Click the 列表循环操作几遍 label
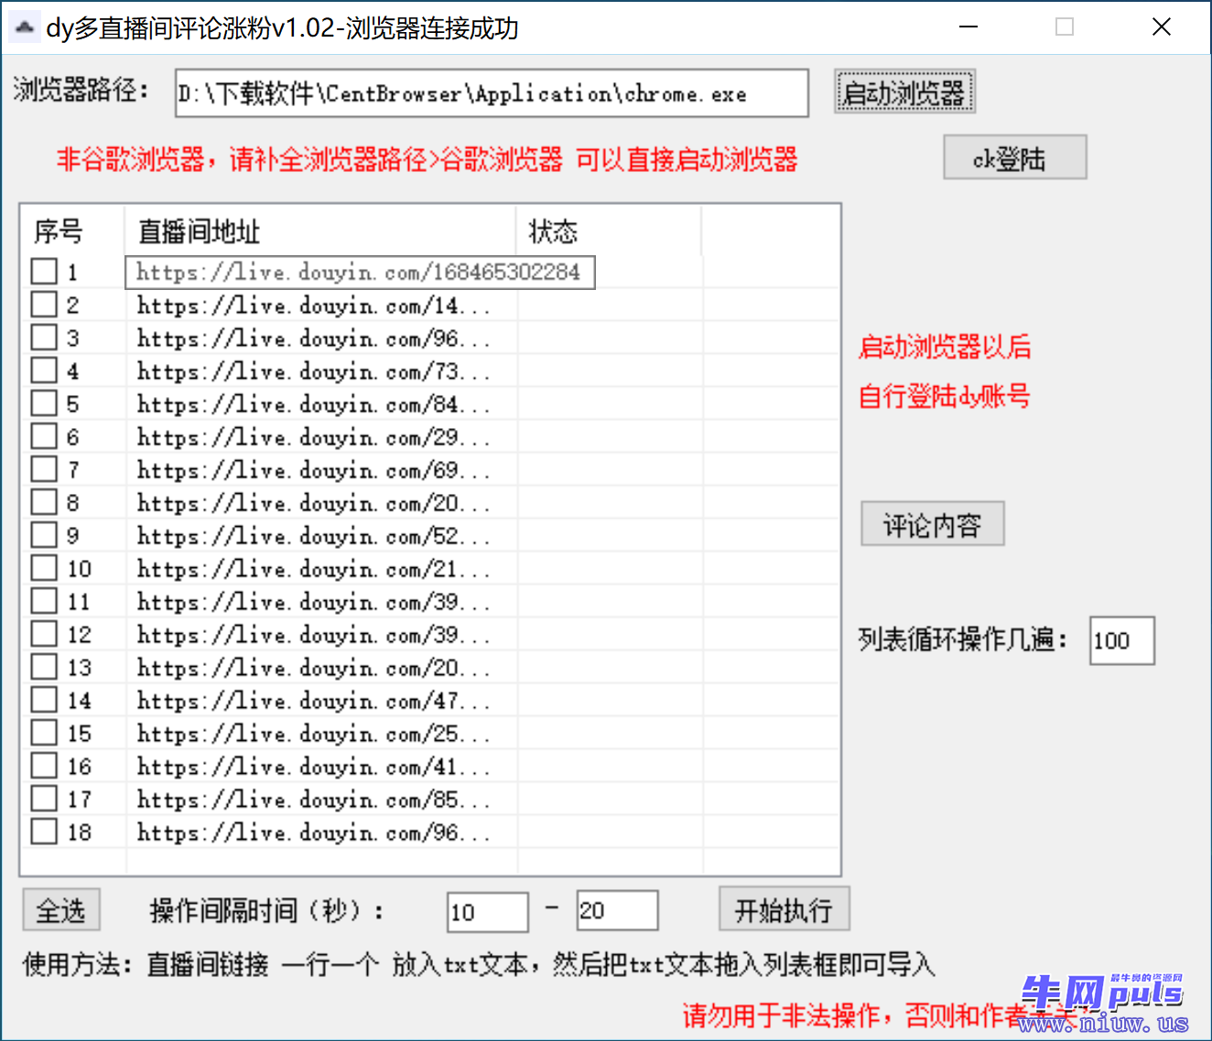The image size is (1212, 1041). coord(964,639)
